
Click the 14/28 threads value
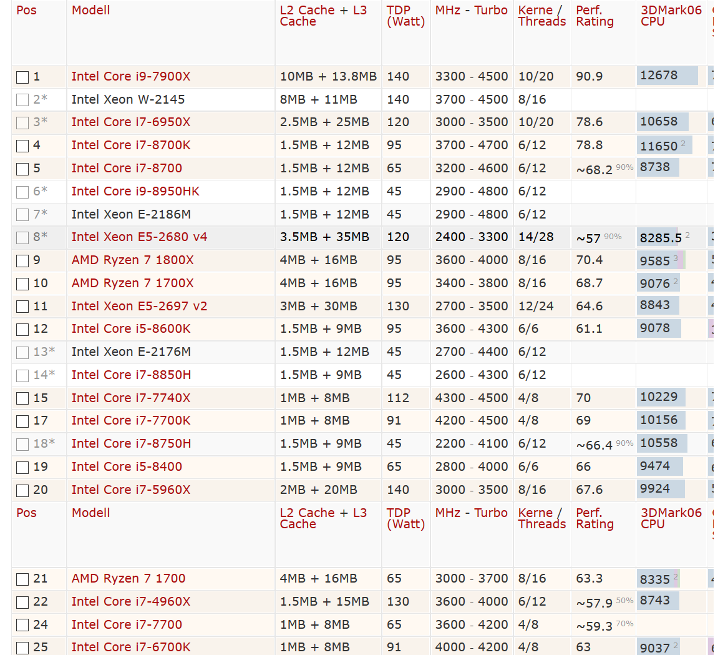tap(536, 237)
